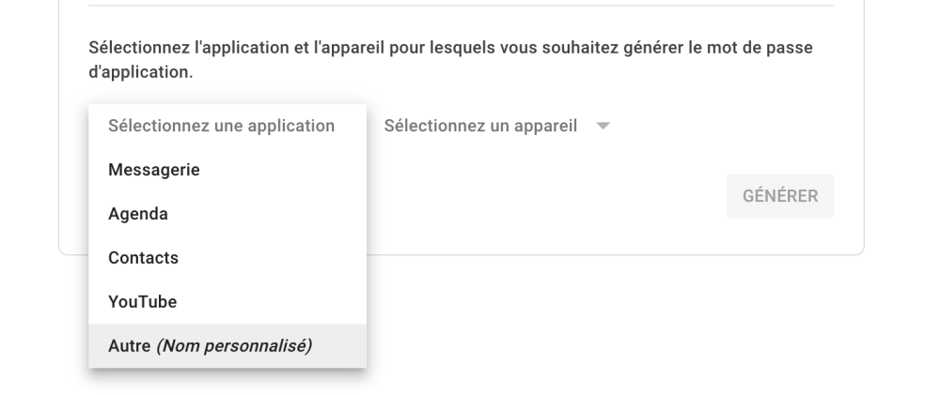Pick Contacts in the open dropdown
This screenshot has width=940, height=395.
coord(143,257)
